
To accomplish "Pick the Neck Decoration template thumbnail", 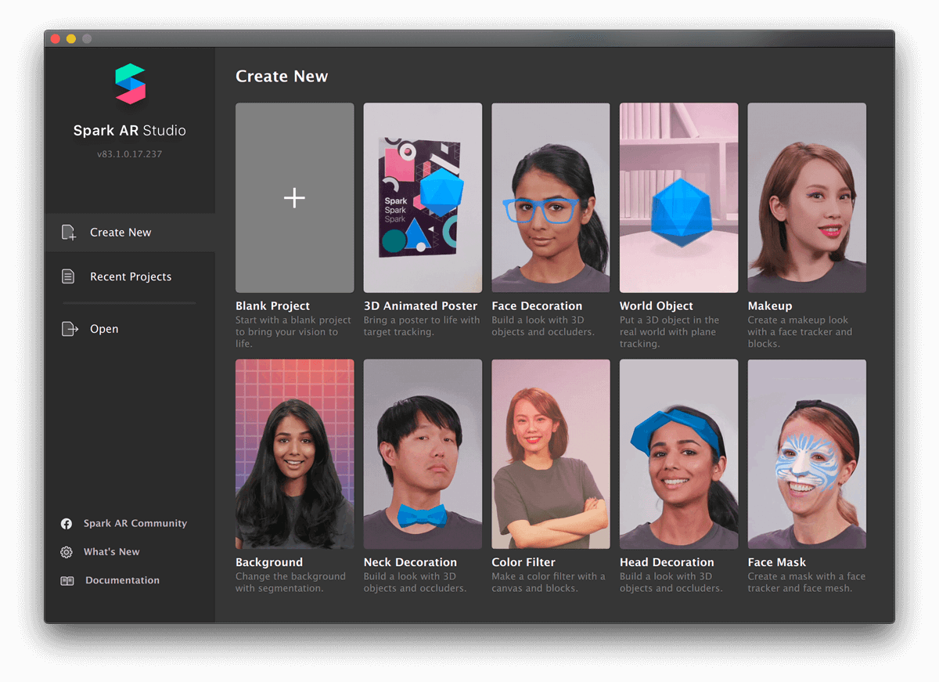I will pos(423,454).
